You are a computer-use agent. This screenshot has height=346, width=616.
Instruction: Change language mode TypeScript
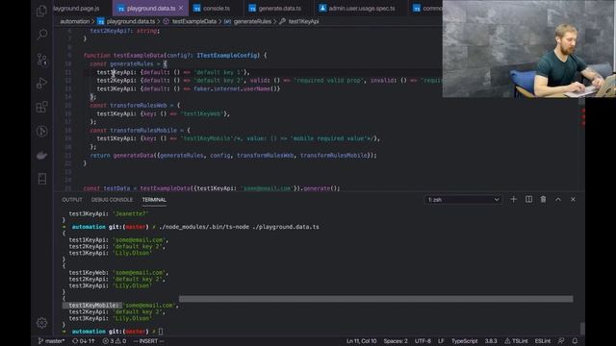pyautogui.click(x=464, y=341)
